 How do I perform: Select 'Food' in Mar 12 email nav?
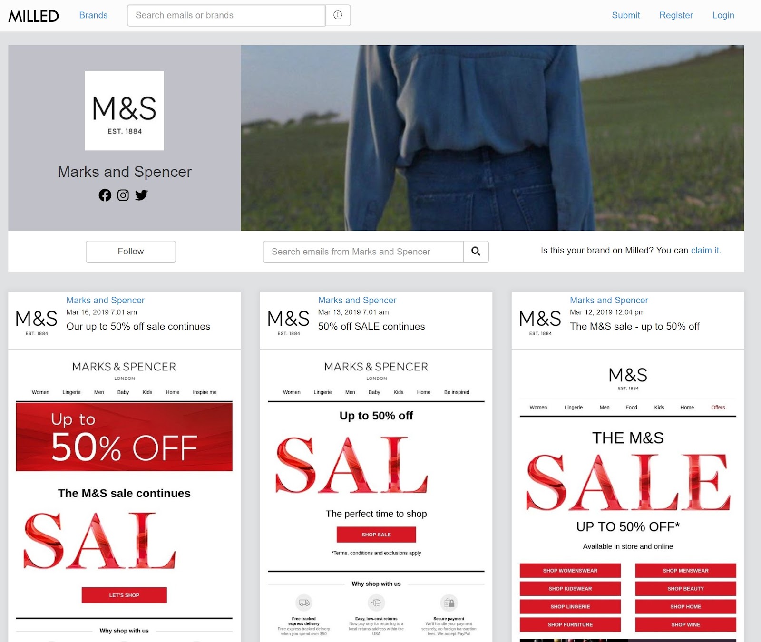(x=631, y=407)
